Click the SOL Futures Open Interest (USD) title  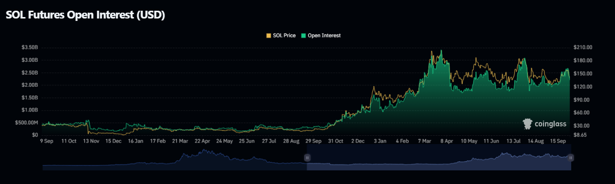tap(86, 15)
